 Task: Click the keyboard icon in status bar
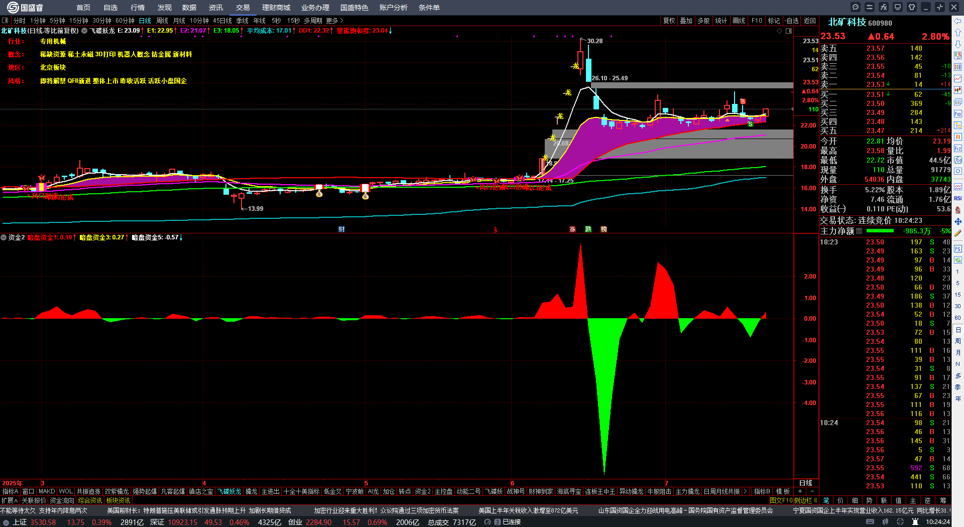(x=870, y=522)
